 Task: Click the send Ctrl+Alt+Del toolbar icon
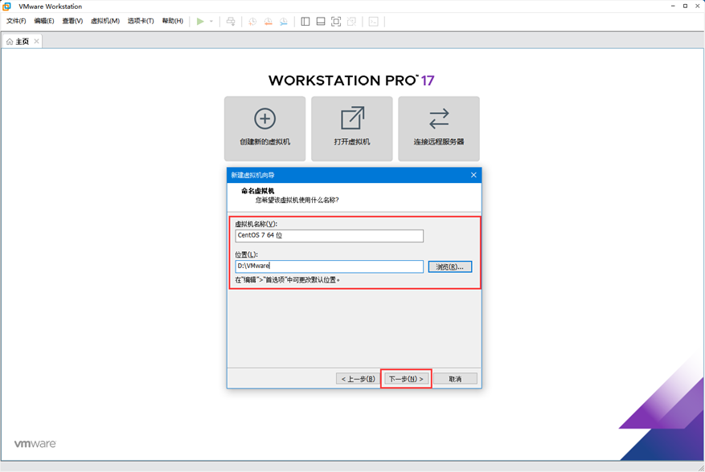[231, 21]
